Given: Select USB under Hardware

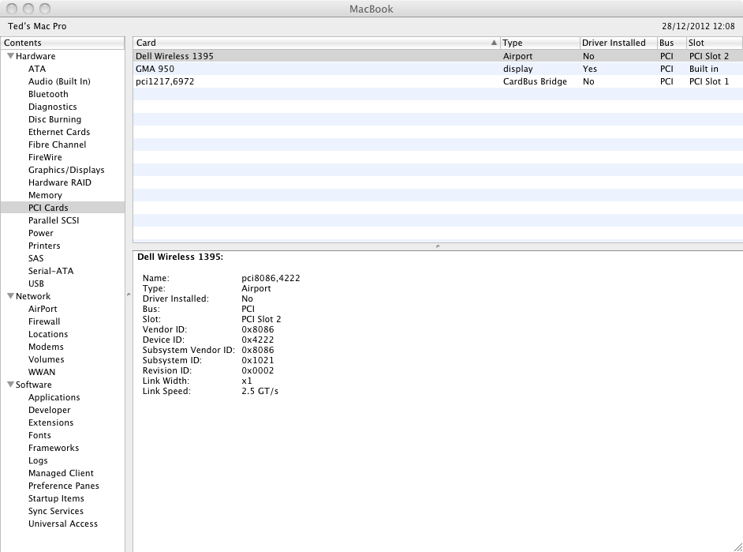Looking at the screenshot, I should pos(36,284).
